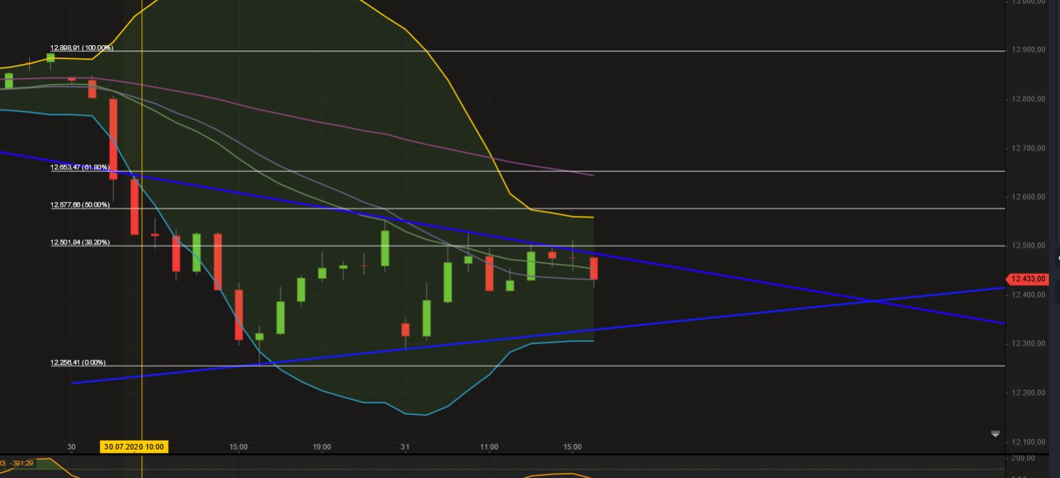Click the 15:00 time axis label
The image size is (1060, 478).
coord(239,447)
